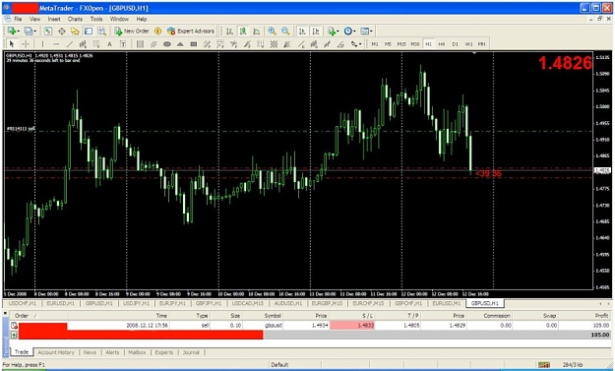Select the Rectangle drawing tool
The height and width of the screenshot is (371, 615).
194,44
